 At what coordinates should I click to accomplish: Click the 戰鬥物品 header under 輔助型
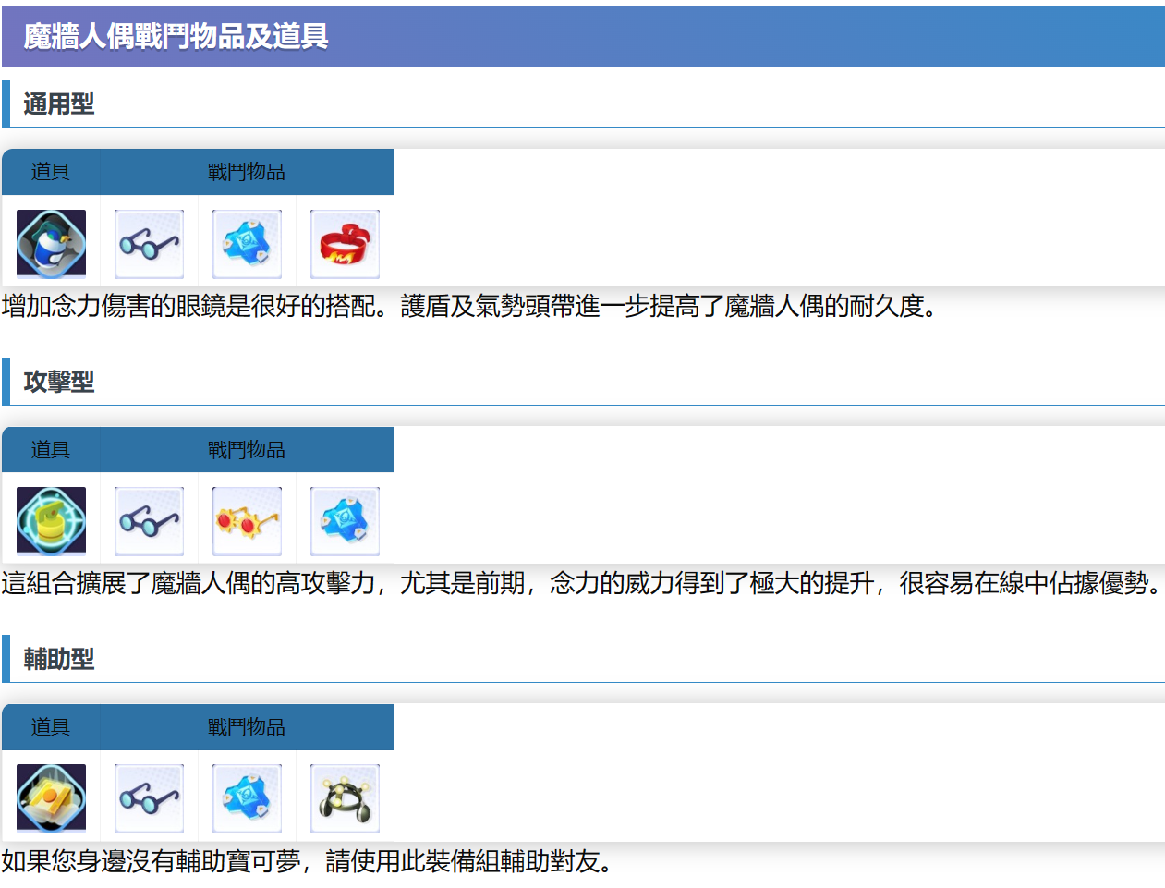coord(246,727)
